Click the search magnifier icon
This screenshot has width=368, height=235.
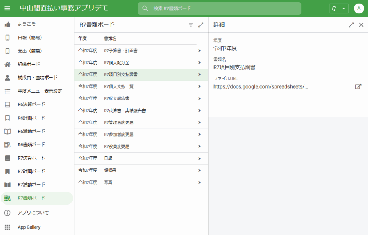point(145,9)
